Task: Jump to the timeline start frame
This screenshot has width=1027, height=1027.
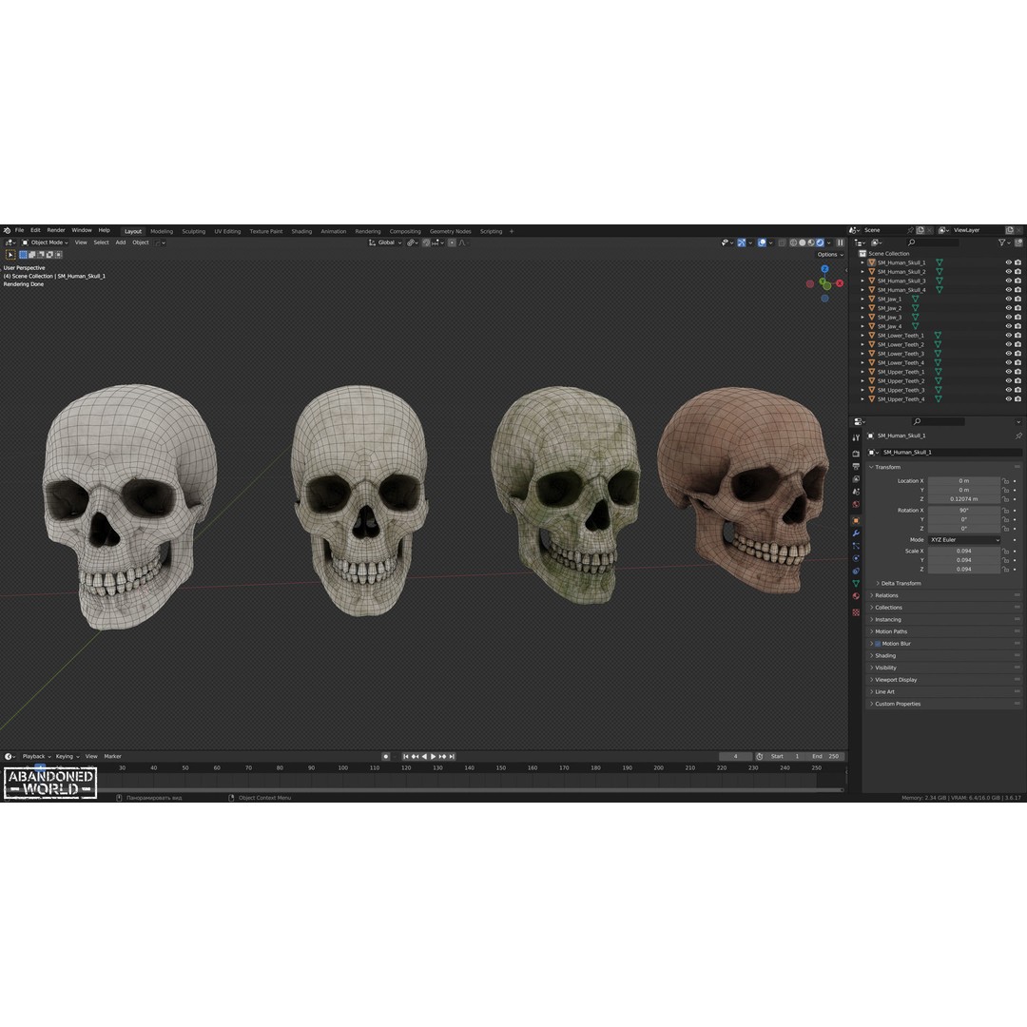Action: pos(405,757)
